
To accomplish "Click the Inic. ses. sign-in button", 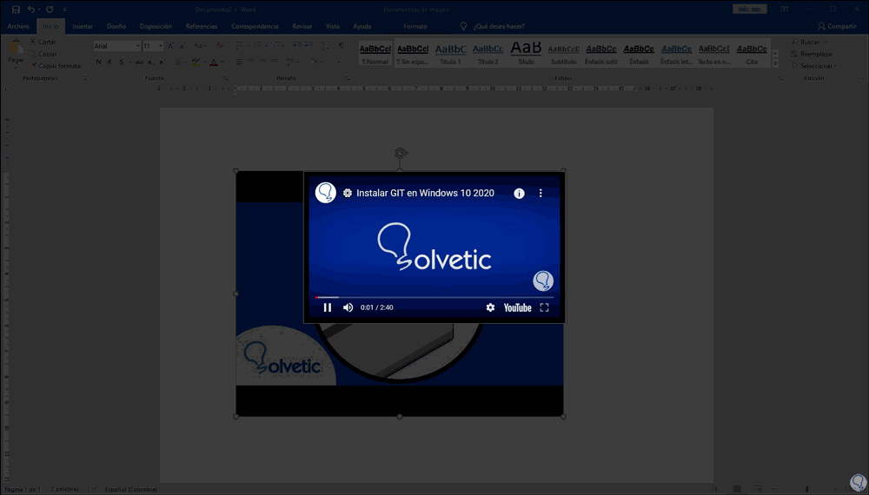I will click(750, 10).
